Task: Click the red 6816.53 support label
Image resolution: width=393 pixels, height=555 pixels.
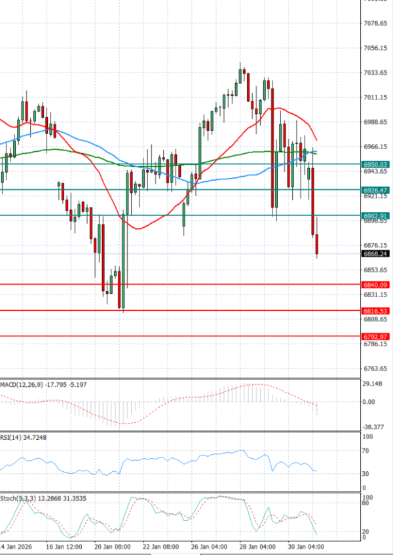Action: tap(375, 311)
